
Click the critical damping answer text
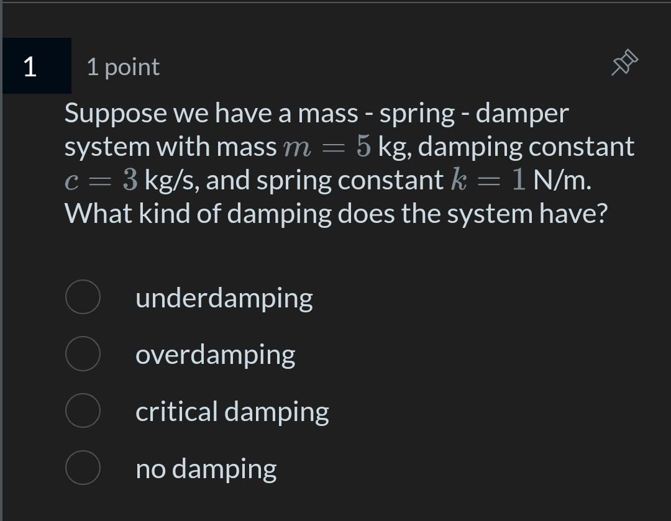(x=232, y=411)
